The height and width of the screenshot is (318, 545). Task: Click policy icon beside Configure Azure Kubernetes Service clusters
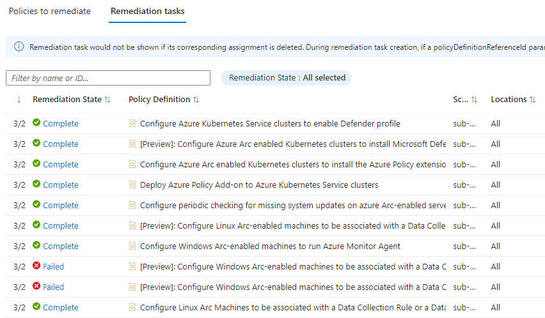coord(132,123)
